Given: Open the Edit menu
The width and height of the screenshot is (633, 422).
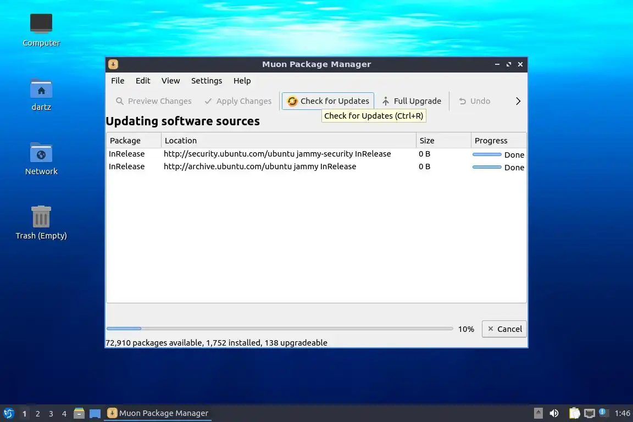Looking at the screenshot, I should pos(142,80).
